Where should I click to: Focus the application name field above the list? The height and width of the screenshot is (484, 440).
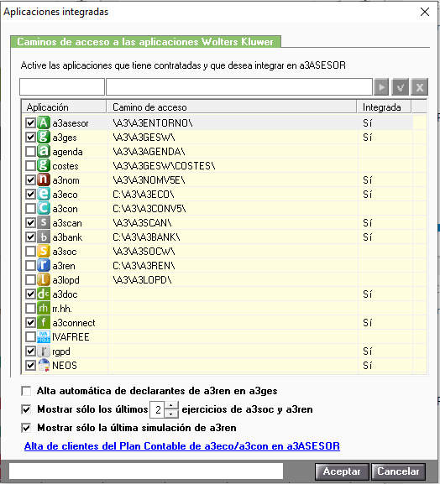tap(62, 86)
